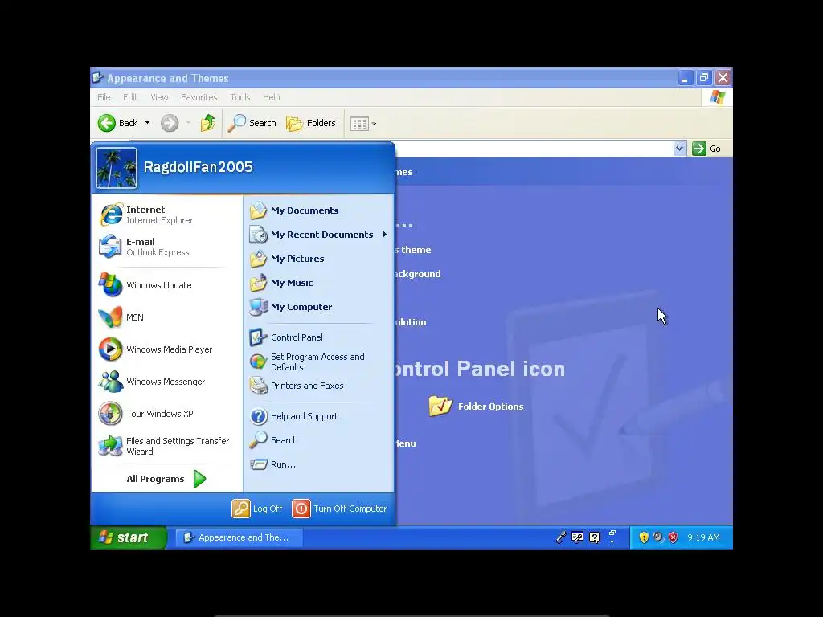Click the address bar input field

[x=534, y=149]
